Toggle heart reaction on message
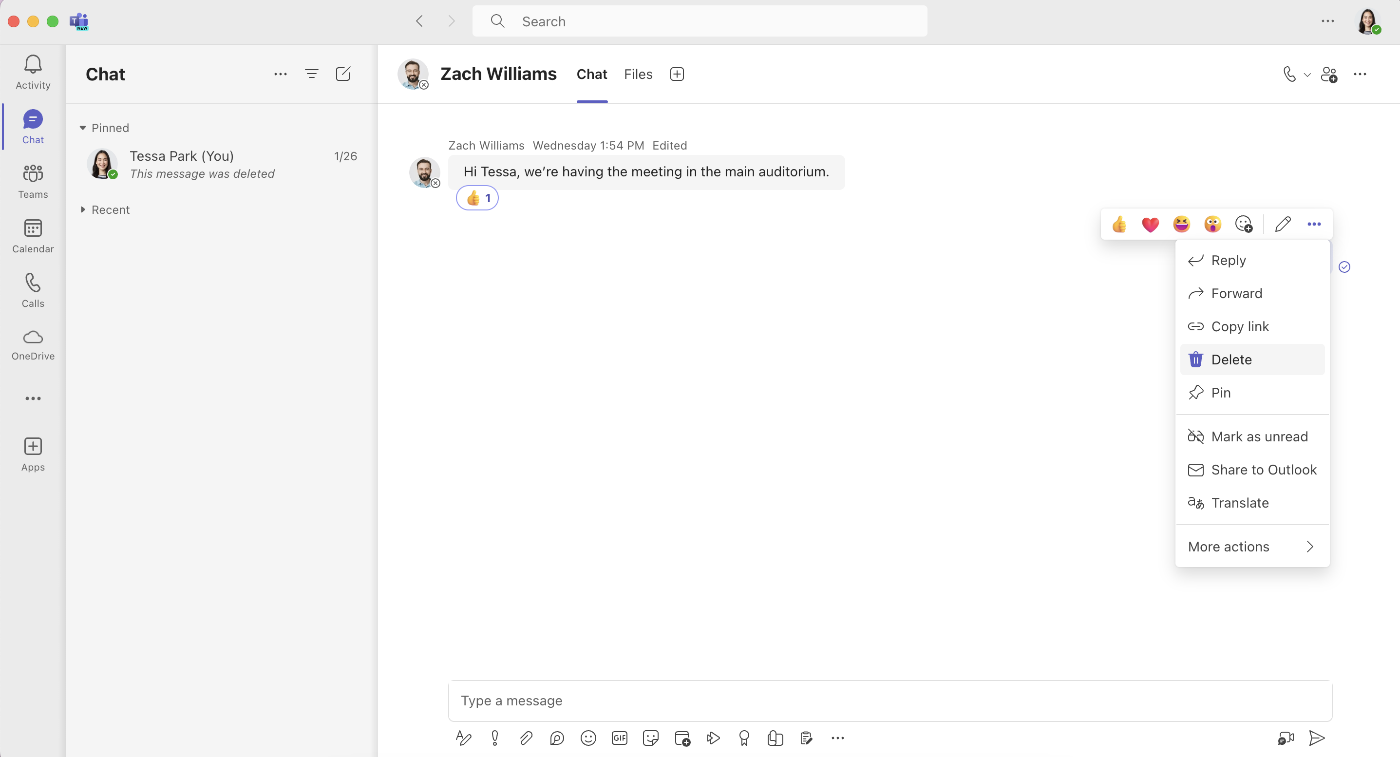Image resolution: width=1400 pixels, height=757 pixels. [x=1150, y=224]
